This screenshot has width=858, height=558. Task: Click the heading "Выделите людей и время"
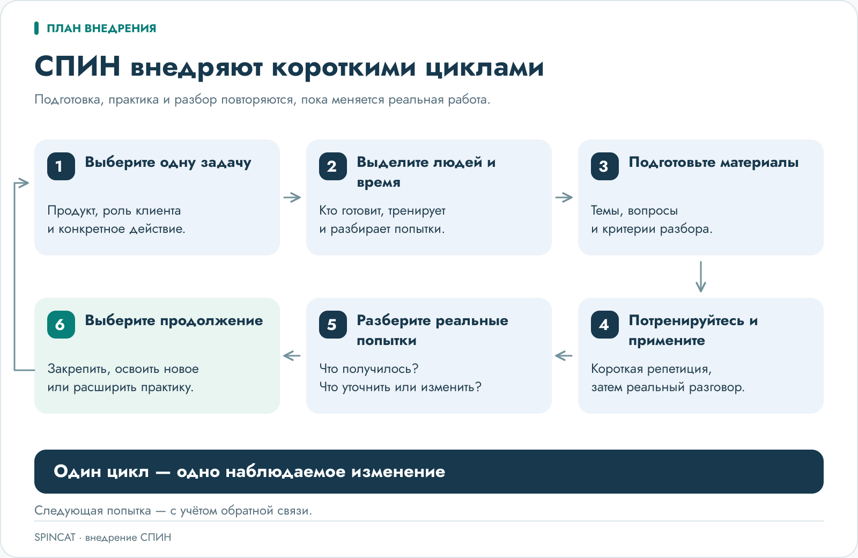click(426, 172)
